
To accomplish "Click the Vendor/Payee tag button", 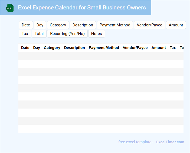I will click(149, 25).
